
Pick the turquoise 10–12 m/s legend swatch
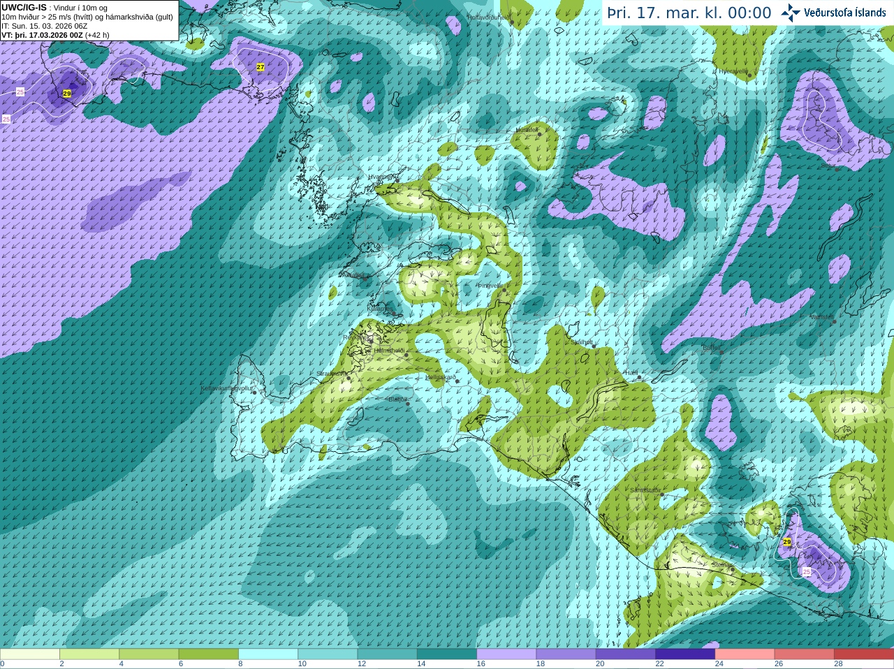coord(328,654)
